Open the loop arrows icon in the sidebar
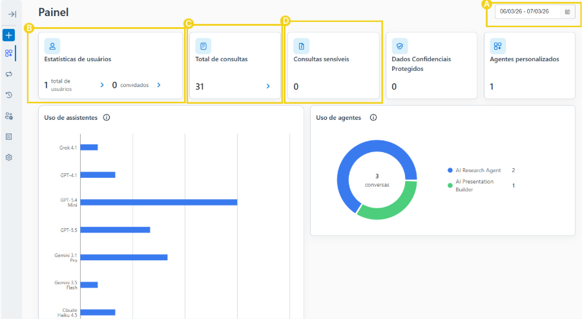This screenshot has height=319, width=582. (9, 74)
